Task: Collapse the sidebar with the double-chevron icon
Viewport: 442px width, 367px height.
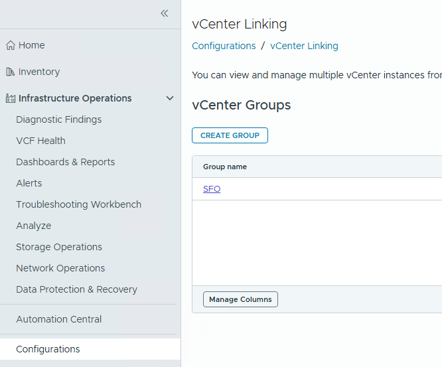Action: coord(164,13)
